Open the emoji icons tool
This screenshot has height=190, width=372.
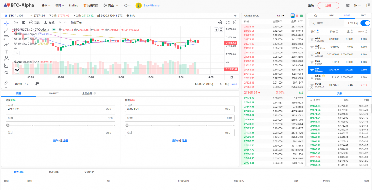(x=6, y=73)
